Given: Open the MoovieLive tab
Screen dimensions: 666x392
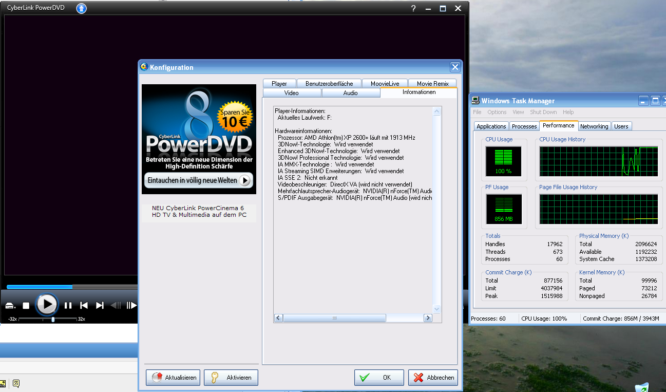Looking at the screenshot, I should coord(385,83).
